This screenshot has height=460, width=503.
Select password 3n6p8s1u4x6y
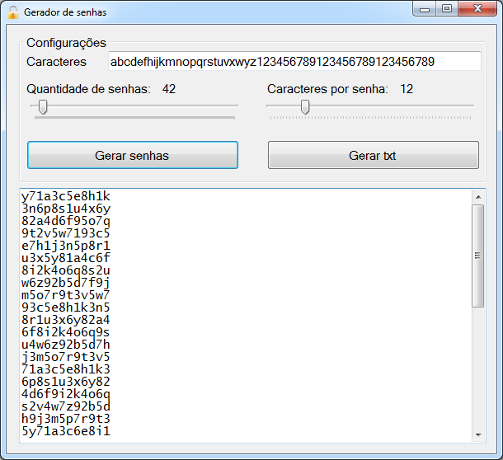66,209
